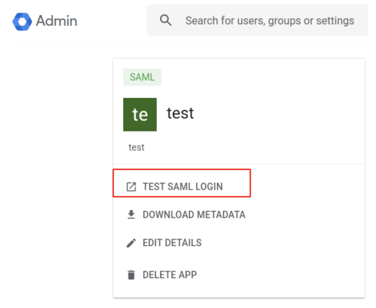Click the open-in-new-window icon for SAML login
This screenshot has height=308, width=376.
[x=131, y=187]
